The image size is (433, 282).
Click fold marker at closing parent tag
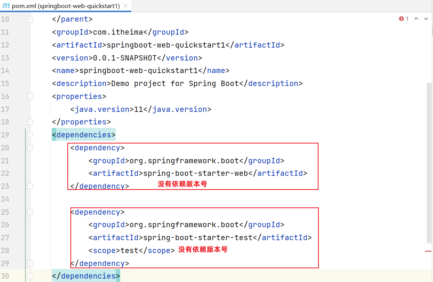tap(30, 19)
